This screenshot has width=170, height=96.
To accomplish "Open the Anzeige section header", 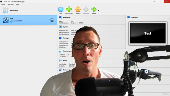I will point(66,38).
